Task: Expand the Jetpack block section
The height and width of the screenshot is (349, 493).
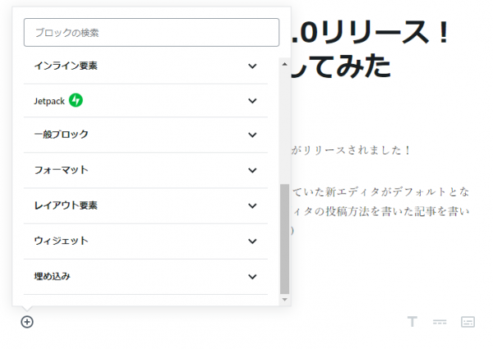Action: (145, 101)
